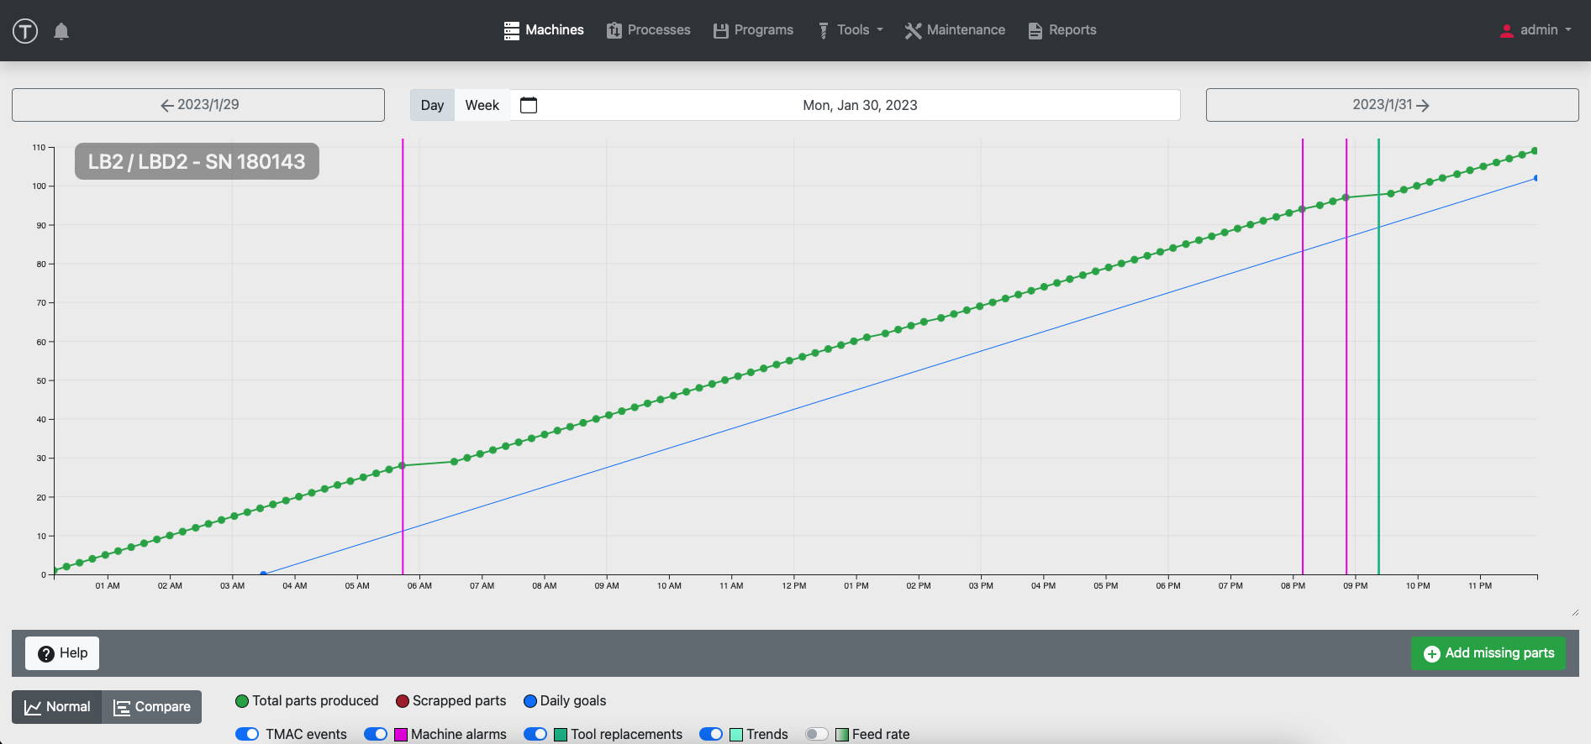
Task: Switch to Week view tab
Action: tap(482, 105)
